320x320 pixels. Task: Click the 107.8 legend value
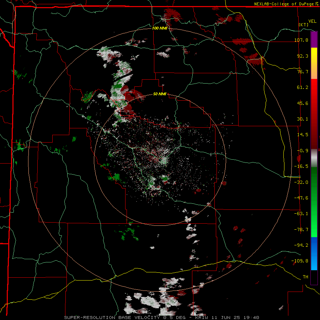[x=301, y=40]
